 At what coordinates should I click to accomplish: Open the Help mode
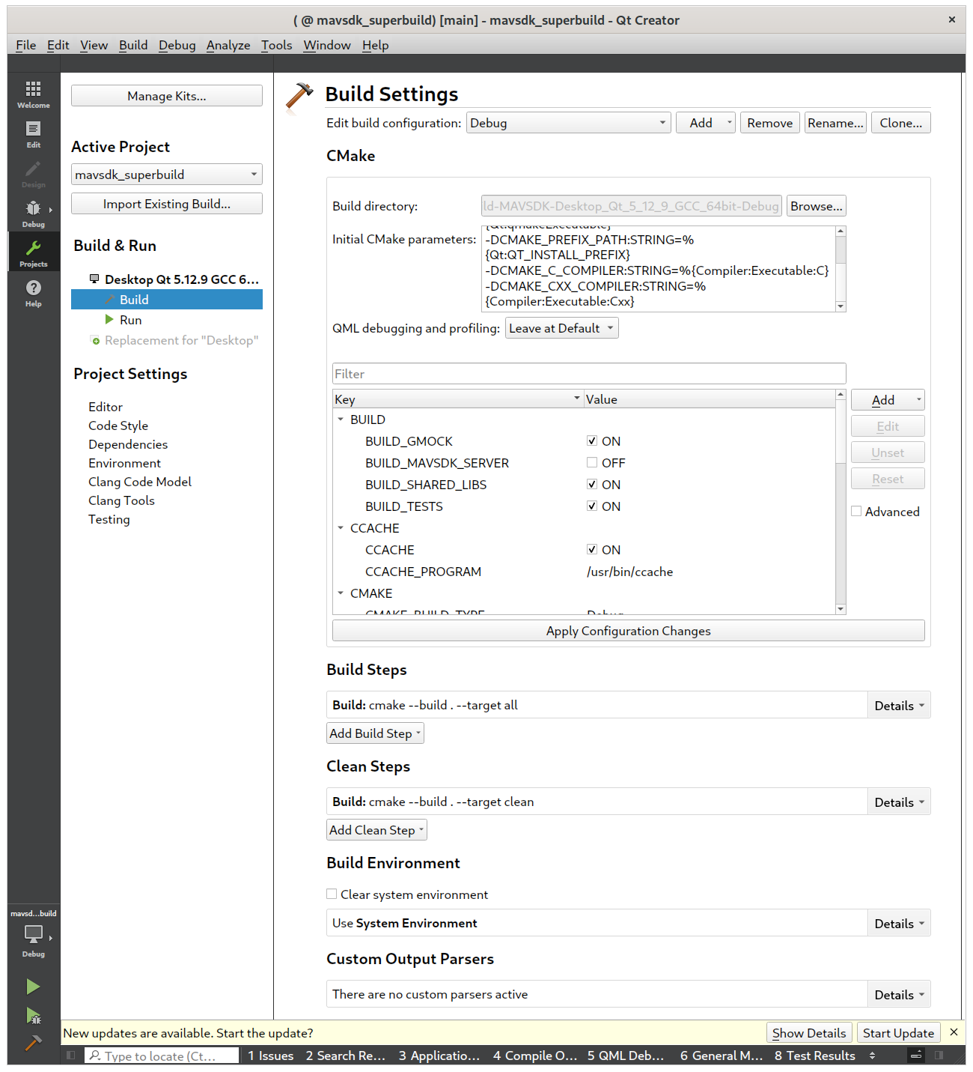tap(33, 292)
